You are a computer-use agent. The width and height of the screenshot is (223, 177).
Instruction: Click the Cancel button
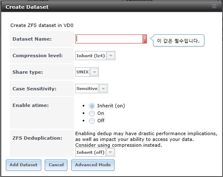(x=56, y=165)
